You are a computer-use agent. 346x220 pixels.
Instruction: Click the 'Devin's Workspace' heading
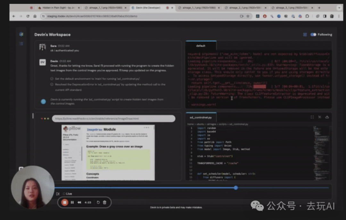click(x=53, y=35)
